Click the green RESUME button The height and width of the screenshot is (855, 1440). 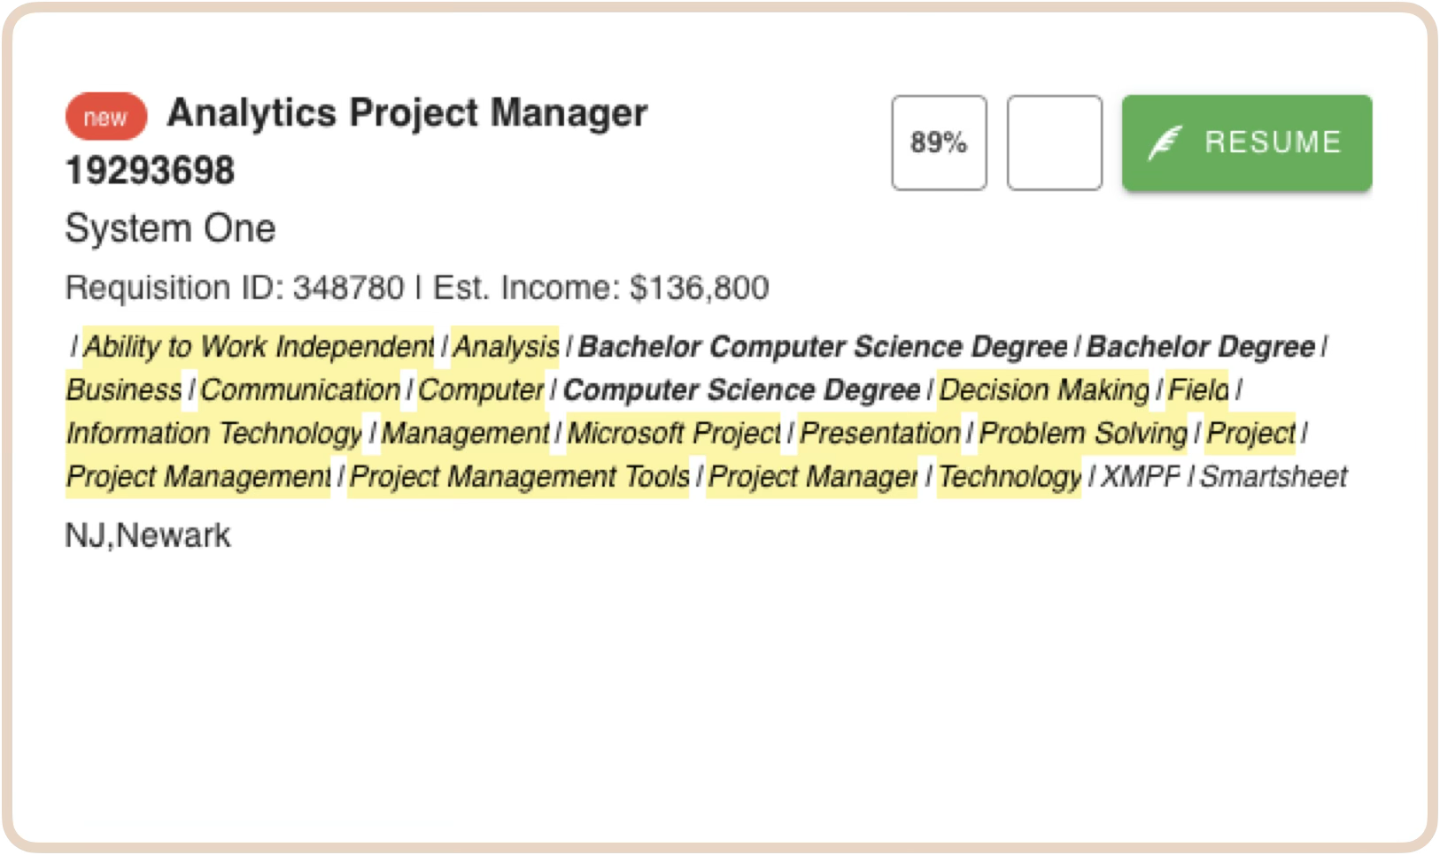pos(1246,142)
